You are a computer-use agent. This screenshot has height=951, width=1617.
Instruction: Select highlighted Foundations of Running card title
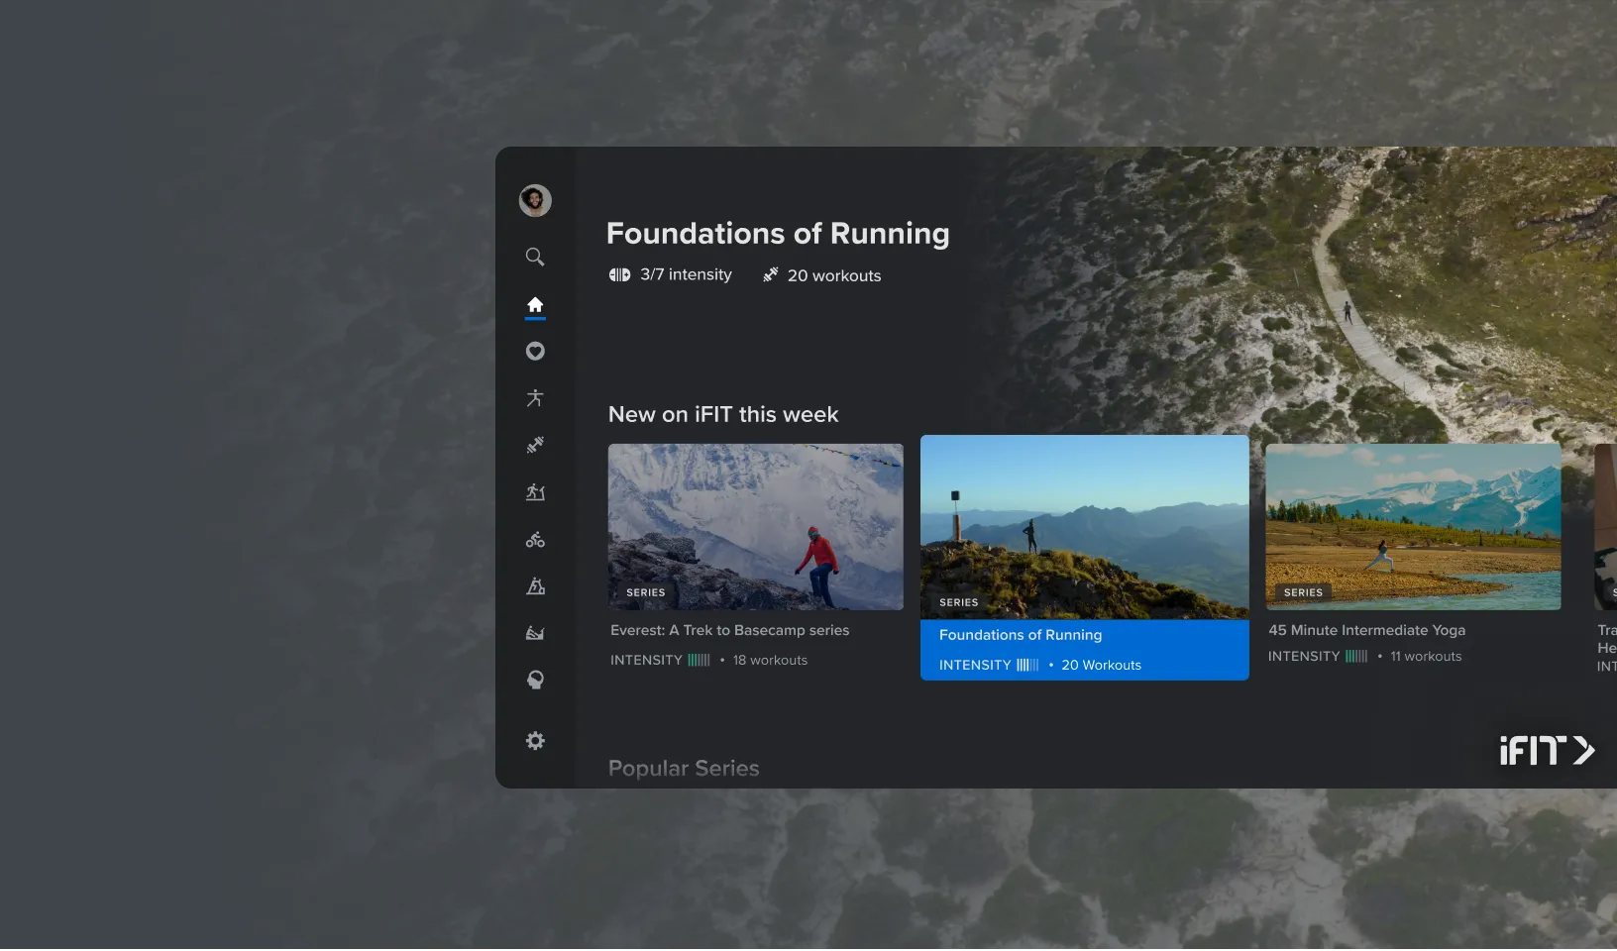click(1021, 635)
